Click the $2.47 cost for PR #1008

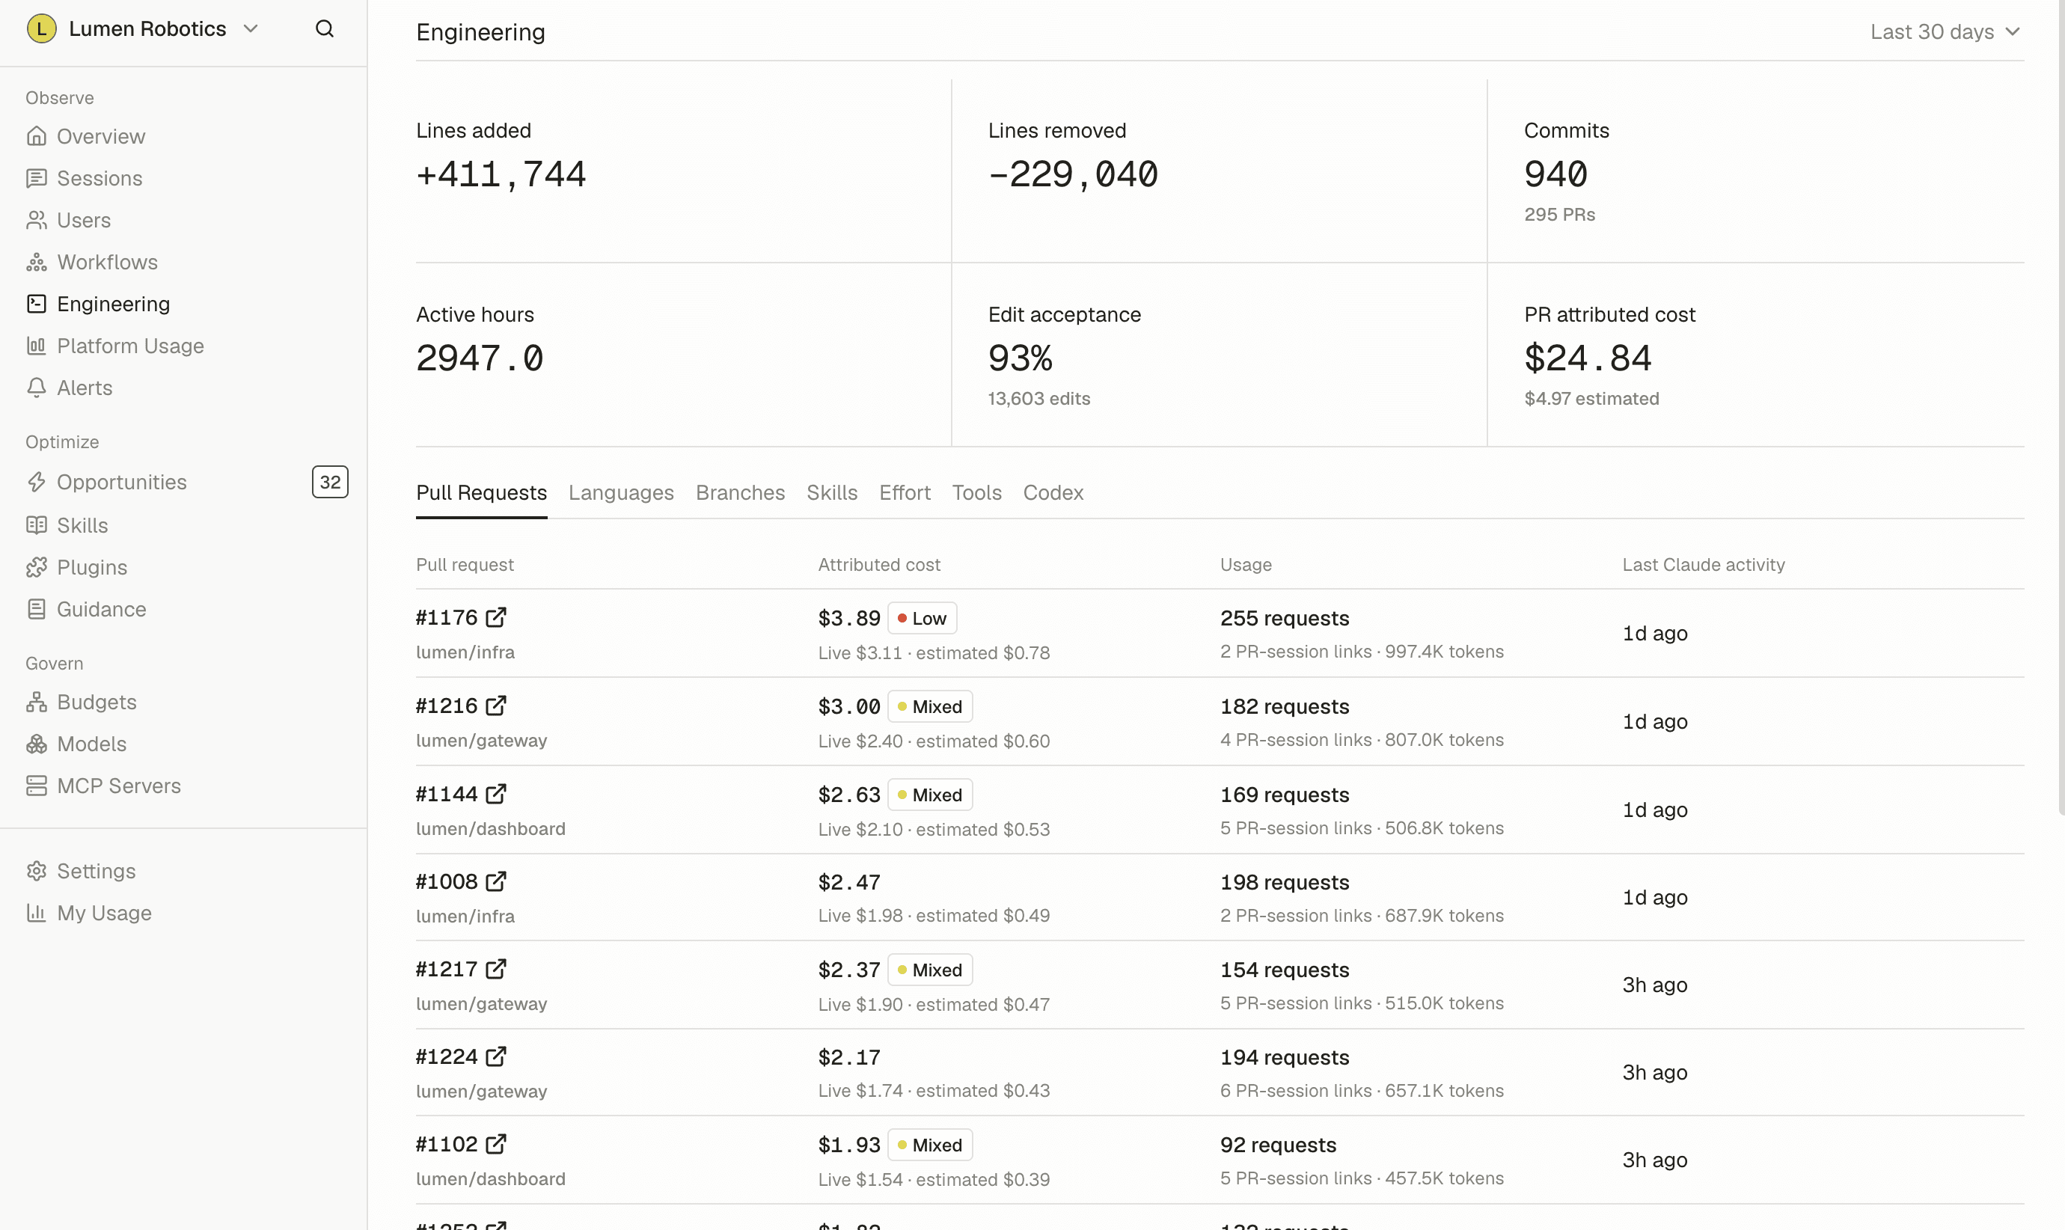(x=849, y=883)
